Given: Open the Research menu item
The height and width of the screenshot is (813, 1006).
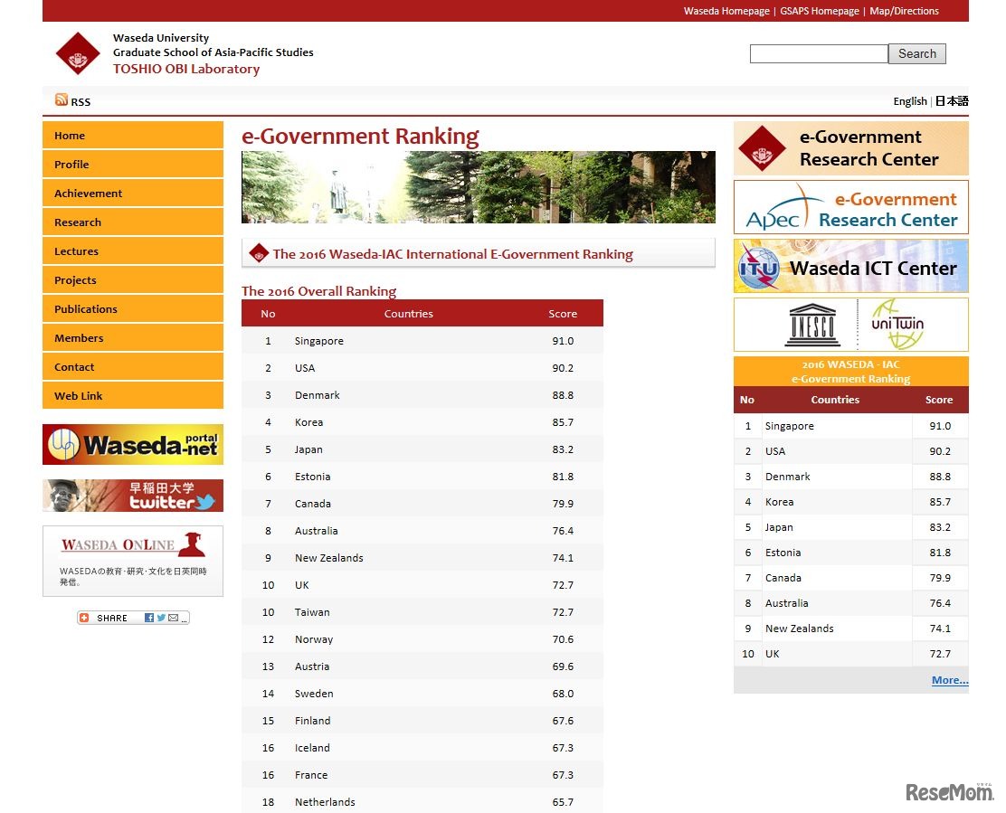Looking at the screenshot, I should tap(133, 222).
